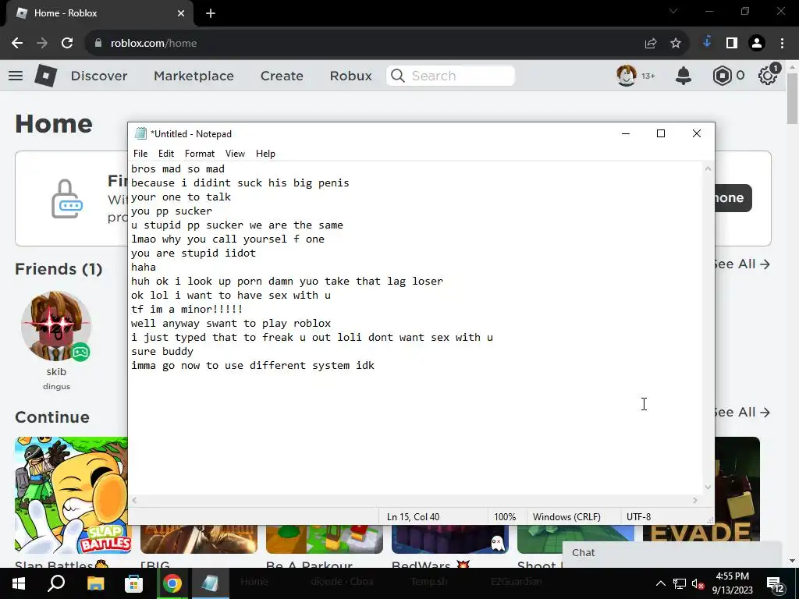Open the Notepad Format menu
The height and width of the screenshot is (599, 799).
(199, 154)
